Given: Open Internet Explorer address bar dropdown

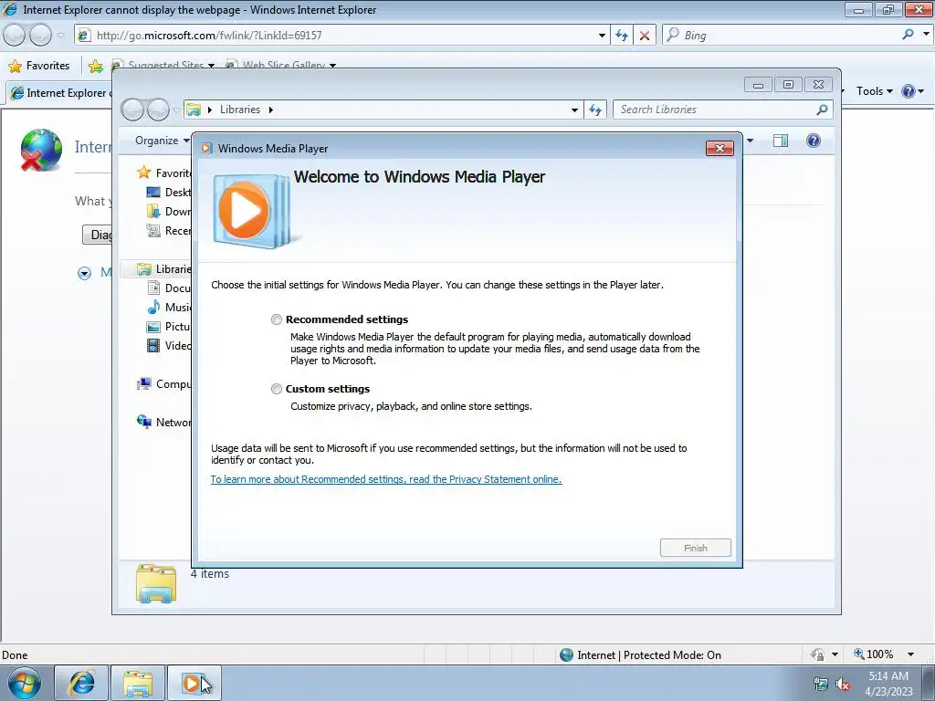Looking at the screenshot, I should coord(602,36).
